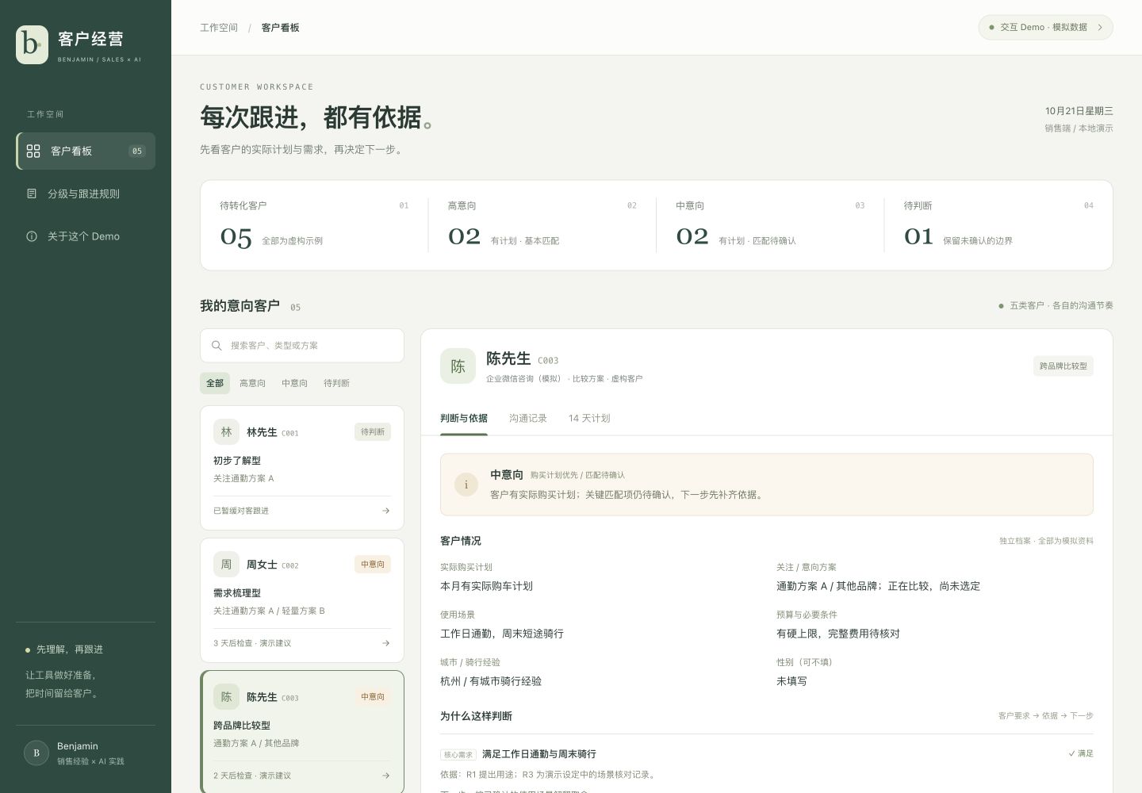Click 独立档案 · 全部为模拟资料 text
This screenshot has width=1142, height=793.
(x=1047, y=541)
